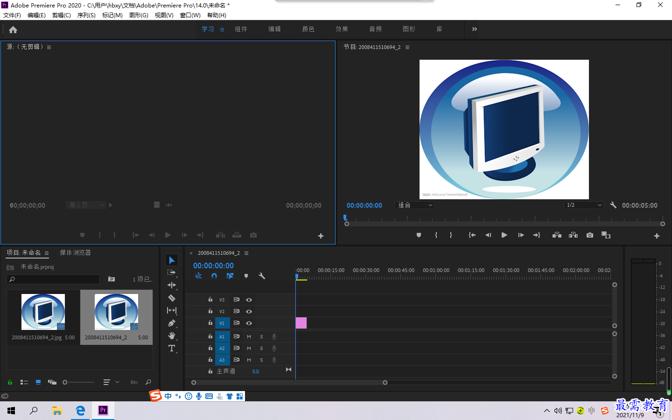Toggle lock on track V1
672x420 pixels.
[210, 322]
